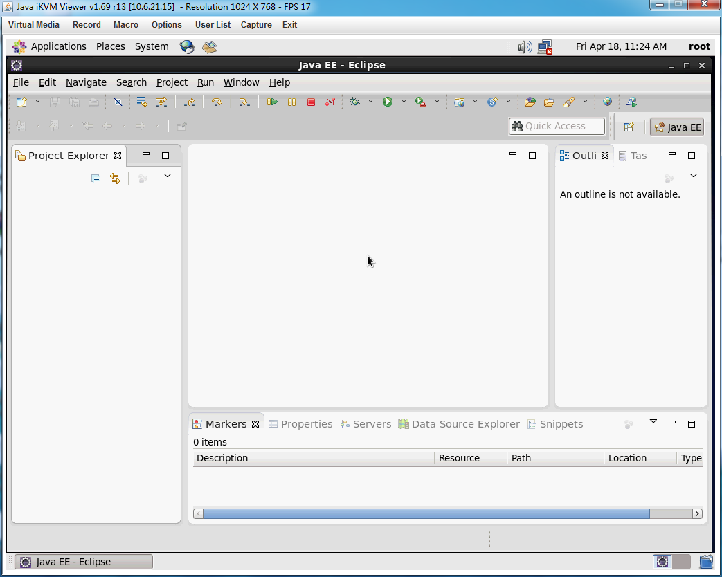The image size is (722, 577).
Task: Click the Search flashlight icon
Action: click(x=568, y=102)
